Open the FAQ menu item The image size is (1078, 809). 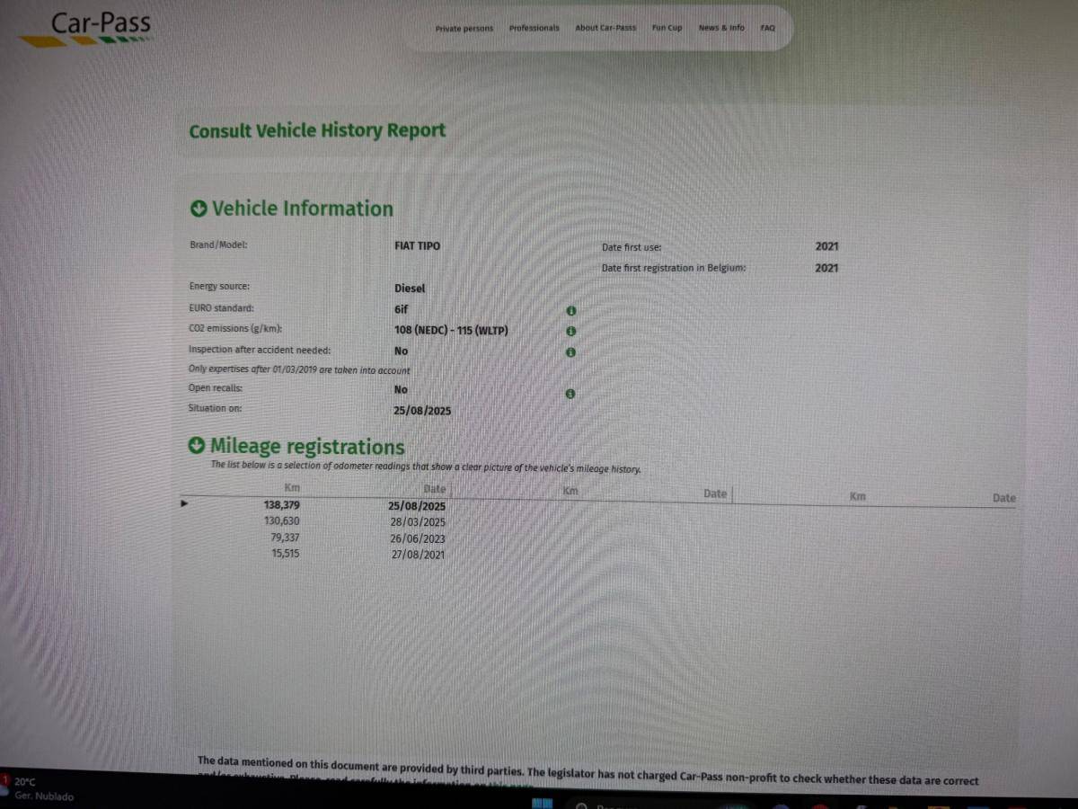(x=767, y=28)
